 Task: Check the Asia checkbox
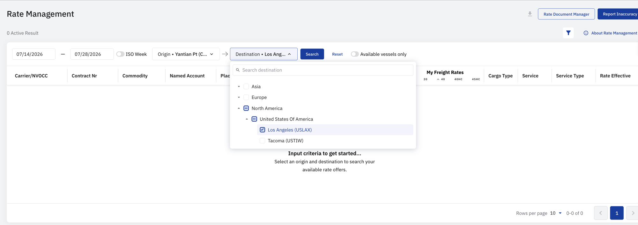click(x=246, y=86)
